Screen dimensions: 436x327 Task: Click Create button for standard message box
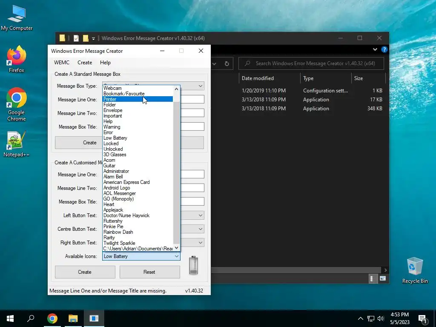89,143
